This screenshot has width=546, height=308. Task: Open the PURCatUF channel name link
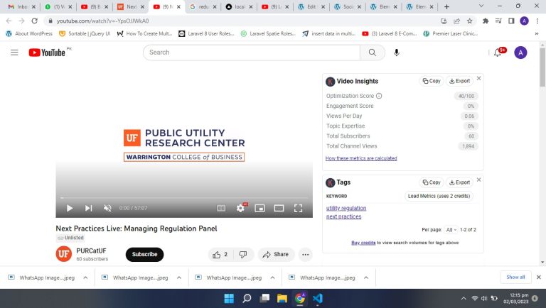tap(91, 251)
